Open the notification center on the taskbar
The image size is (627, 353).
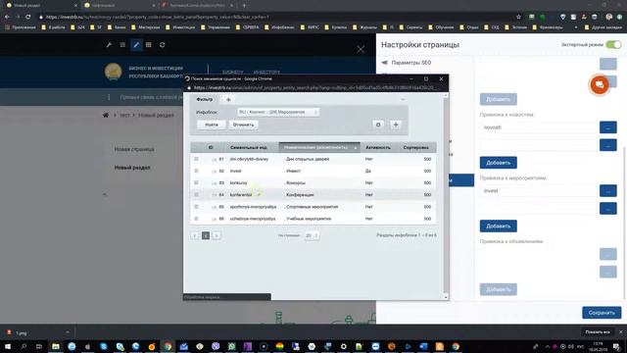[616, 346]
